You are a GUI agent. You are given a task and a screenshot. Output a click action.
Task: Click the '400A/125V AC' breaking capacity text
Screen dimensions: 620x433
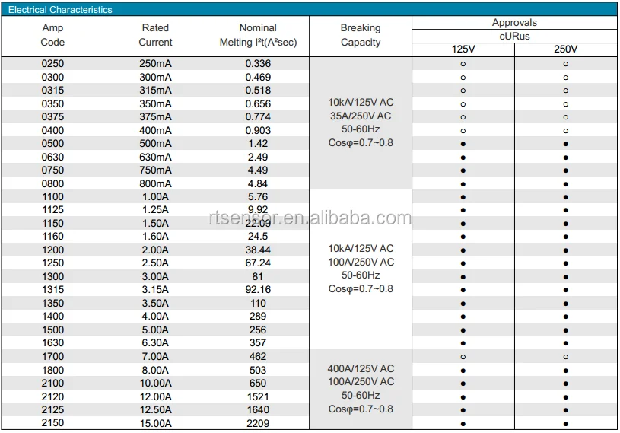click(361, 369)
